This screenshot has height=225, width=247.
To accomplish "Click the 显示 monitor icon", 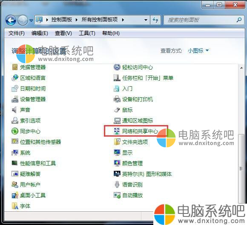I will [x=117, y=152].
